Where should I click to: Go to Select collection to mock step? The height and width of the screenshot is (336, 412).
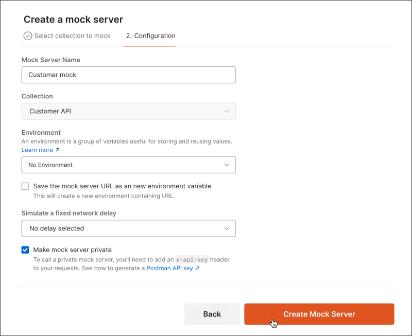coord(72,36)
